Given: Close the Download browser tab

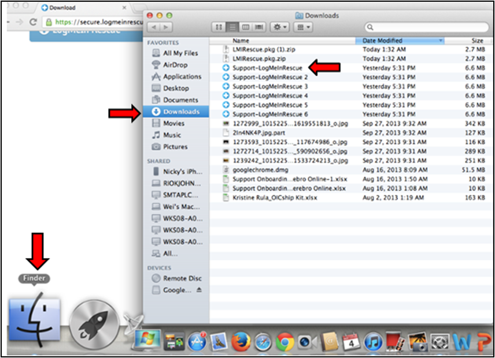Looking at the screenshot, I should (124, 8).
